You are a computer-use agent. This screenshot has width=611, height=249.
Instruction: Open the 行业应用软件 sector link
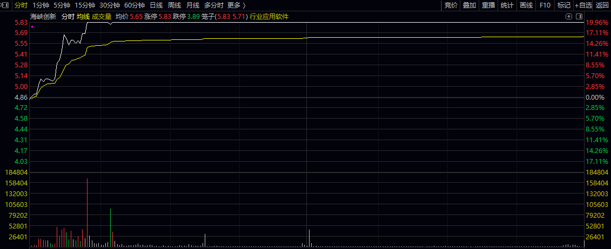(269, 17)
